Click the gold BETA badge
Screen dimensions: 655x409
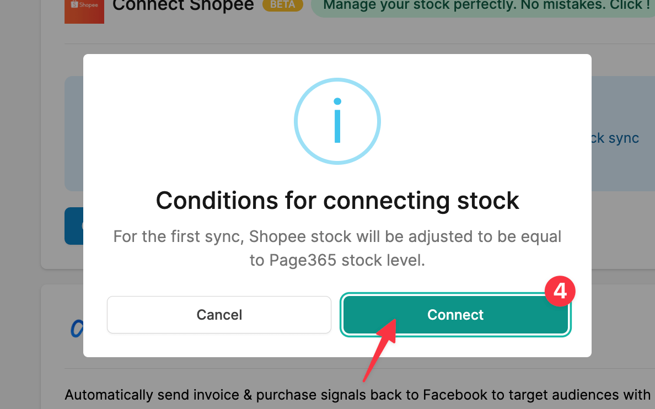283,5
